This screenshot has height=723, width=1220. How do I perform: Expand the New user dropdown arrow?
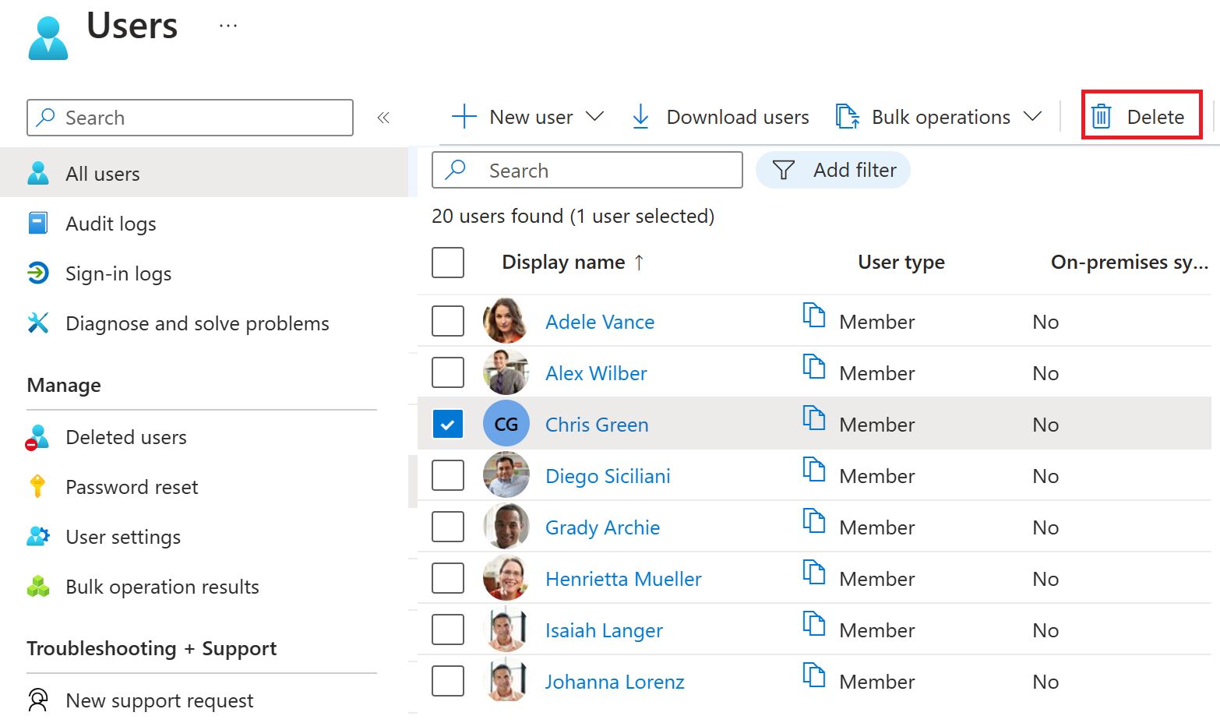point(595,116)
